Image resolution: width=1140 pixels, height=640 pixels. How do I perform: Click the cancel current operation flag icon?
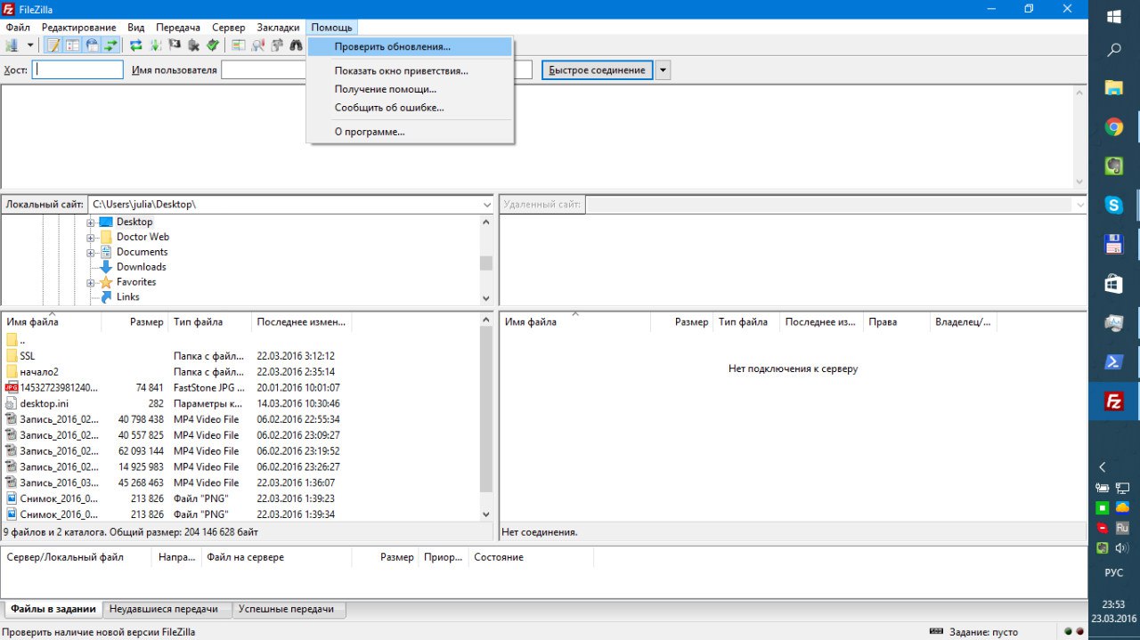pos(175,45)
